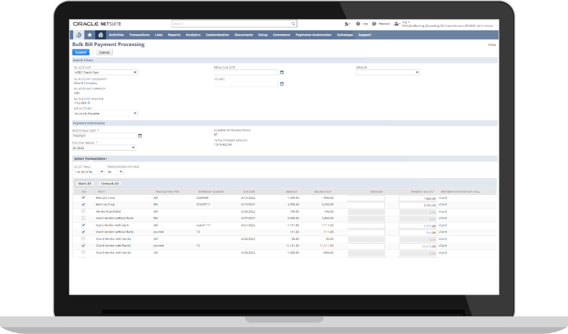Click the magnifier icon in global search
Screen dimensions: 568x334
(x=293, y=24)
